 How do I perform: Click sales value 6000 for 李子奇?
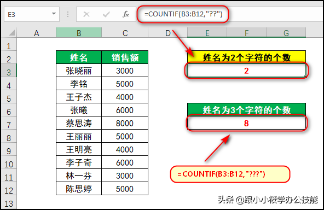pos(125,162)
